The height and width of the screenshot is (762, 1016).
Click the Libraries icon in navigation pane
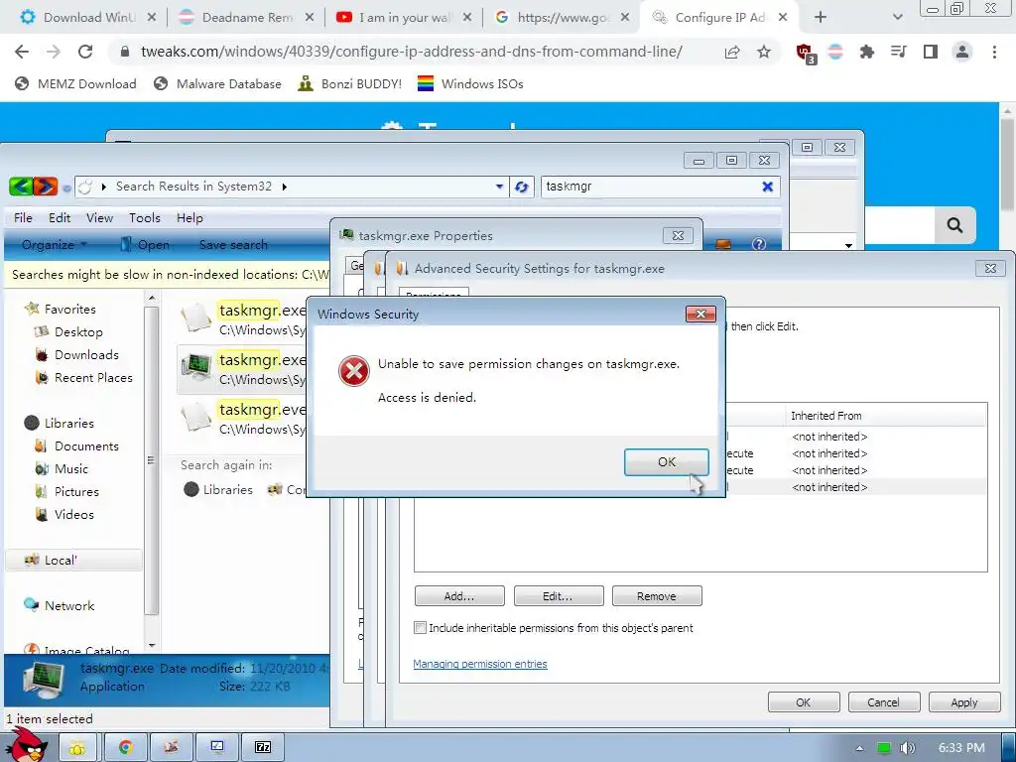pos(31,423)
